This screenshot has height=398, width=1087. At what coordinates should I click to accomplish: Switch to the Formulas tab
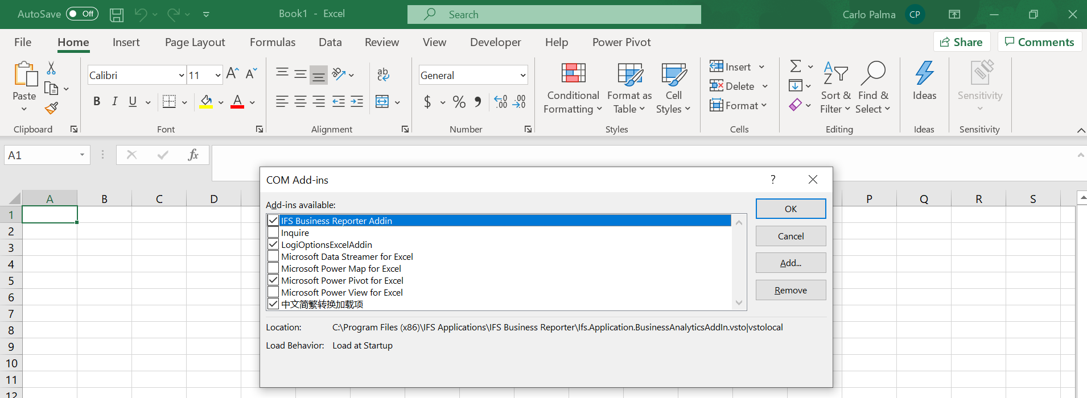pos(273,42)
